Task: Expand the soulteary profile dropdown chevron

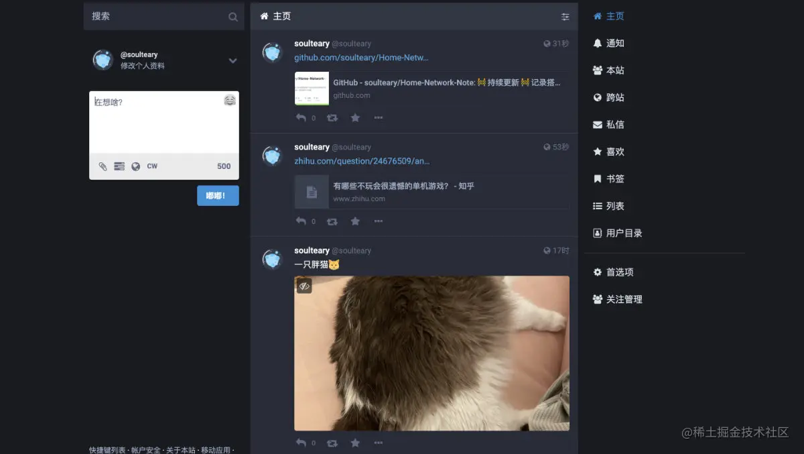Action: 232,60
